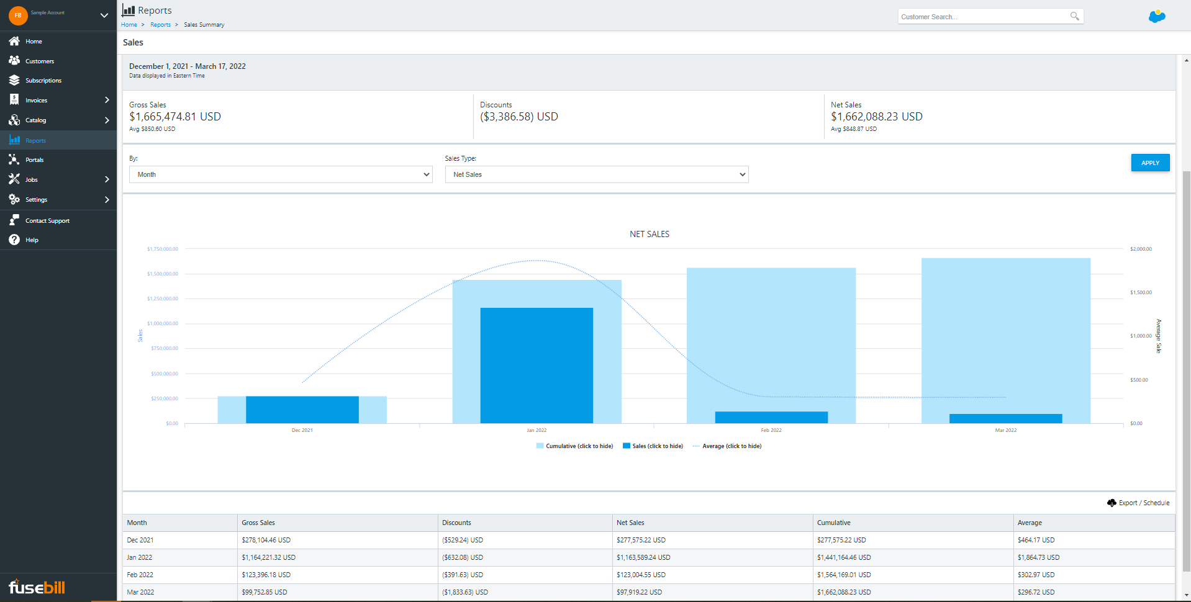Open the Subscriptions menu item
The width and height of the screenshot is (1191, 602).
pyautogui.click(x=58, y=81)
